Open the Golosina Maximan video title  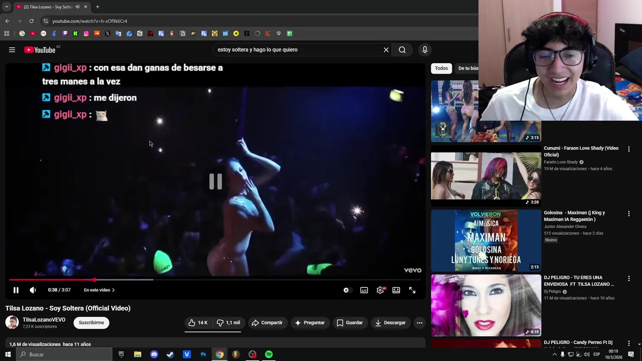[x=574, y=216]
